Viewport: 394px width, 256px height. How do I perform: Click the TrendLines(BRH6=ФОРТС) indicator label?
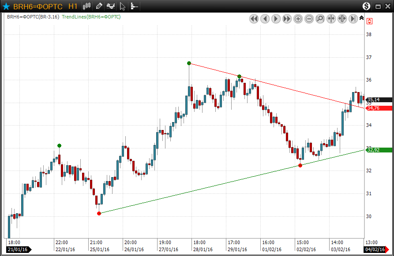click(91, 17)
